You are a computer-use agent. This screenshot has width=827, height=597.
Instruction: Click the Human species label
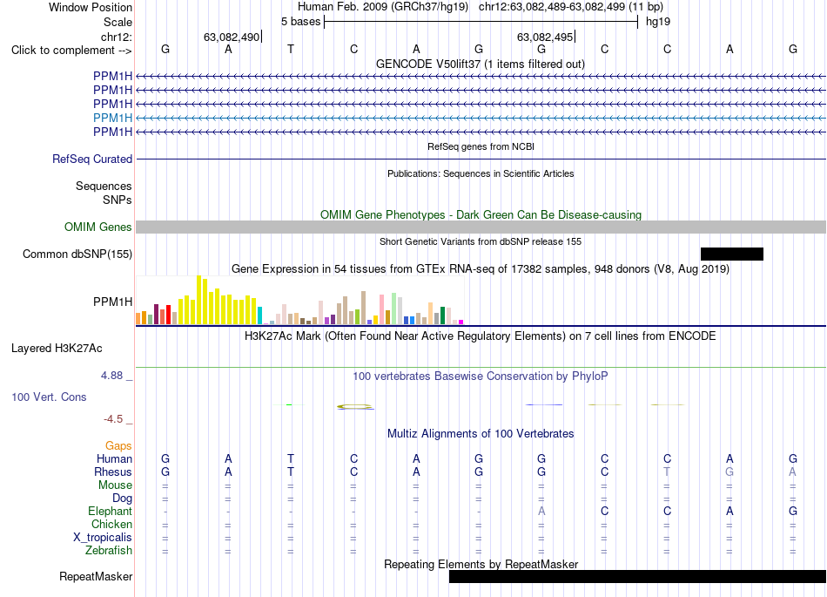click(114, 458)
